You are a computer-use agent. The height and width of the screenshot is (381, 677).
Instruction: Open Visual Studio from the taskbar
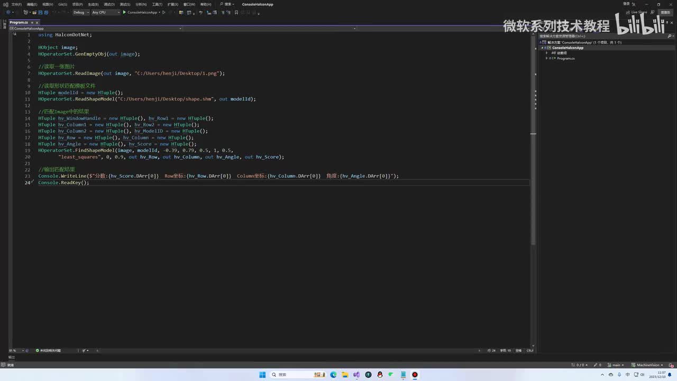click(356, 375)
